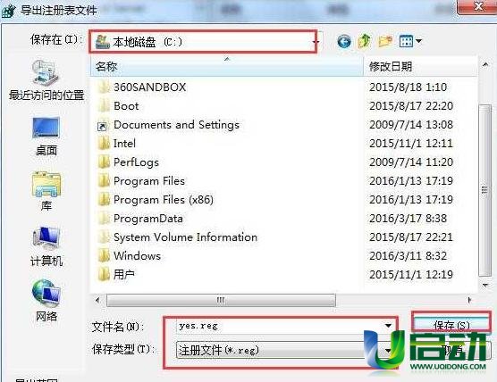The height and width of the screenshot is (382, 497).
Task: Open Recent Places (最近访问的位置) shortcut
Action: pos(46,80)
